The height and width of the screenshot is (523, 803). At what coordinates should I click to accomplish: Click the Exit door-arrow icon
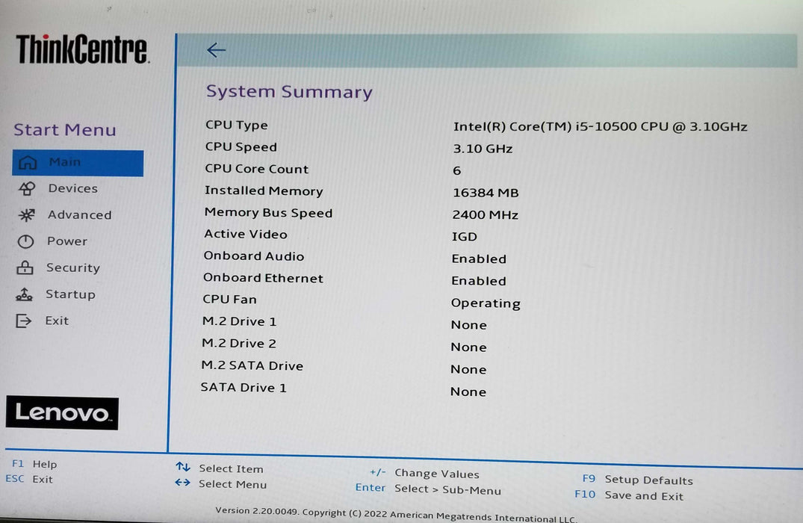click(x=24, y=321)
